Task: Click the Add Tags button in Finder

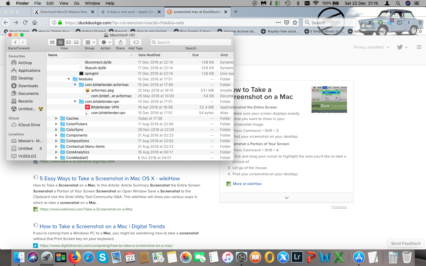Action: (x=136, y=42)
